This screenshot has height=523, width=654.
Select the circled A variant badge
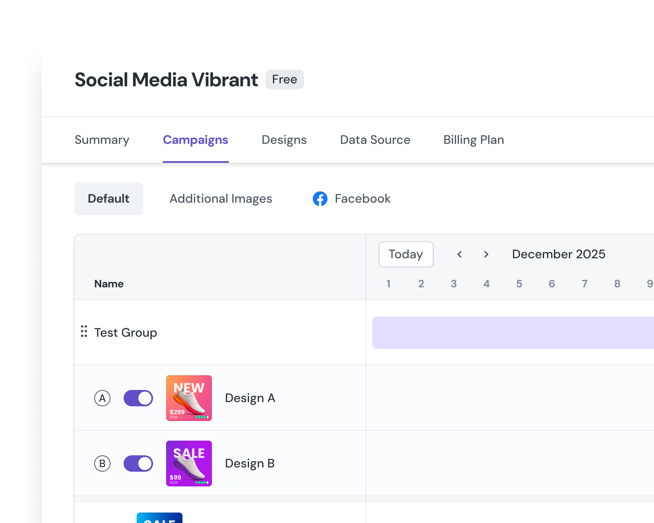pyautogui.click(x=103, y=398)
